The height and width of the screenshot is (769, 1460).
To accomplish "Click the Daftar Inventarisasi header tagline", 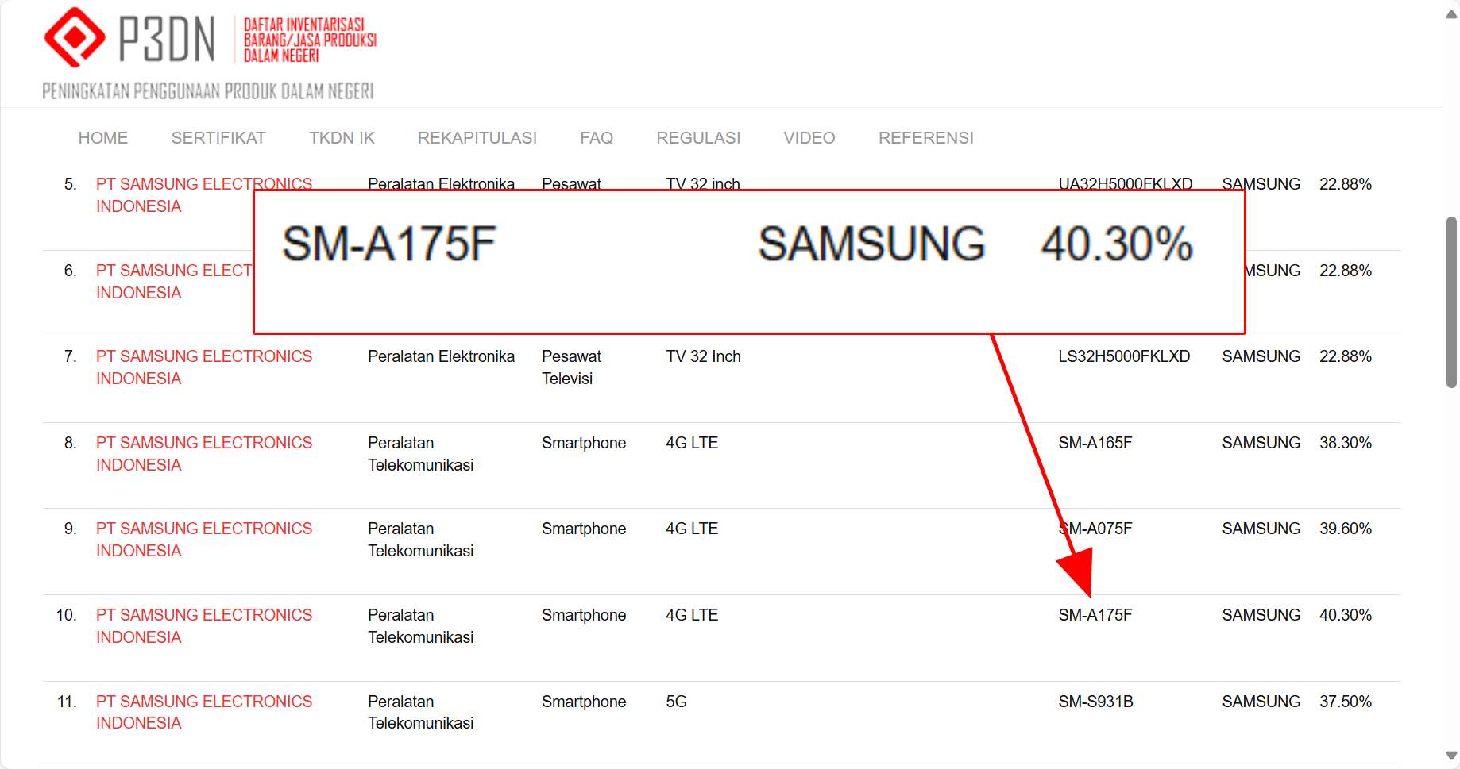I will 309,40.
